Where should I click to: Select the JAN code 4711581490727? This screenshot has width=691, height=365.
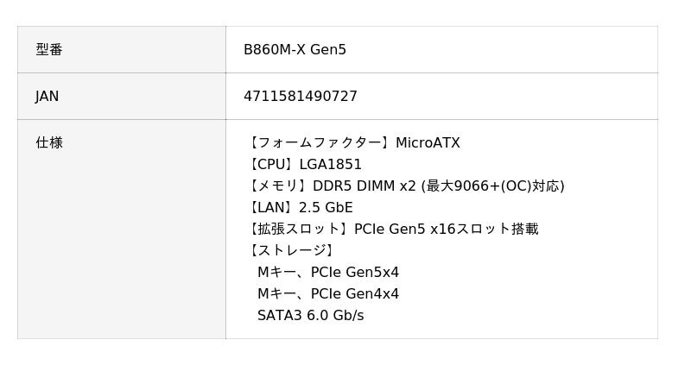300,97
